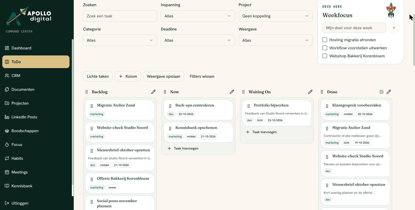The width and height of the screenshot is (415, 210).
Task: Click Taak toevoegen in Waiting On column
Action: click(261, 132)
